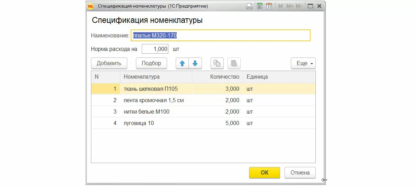Click the paste rows icon
This screenshot has height=187, width=415.
234,63
